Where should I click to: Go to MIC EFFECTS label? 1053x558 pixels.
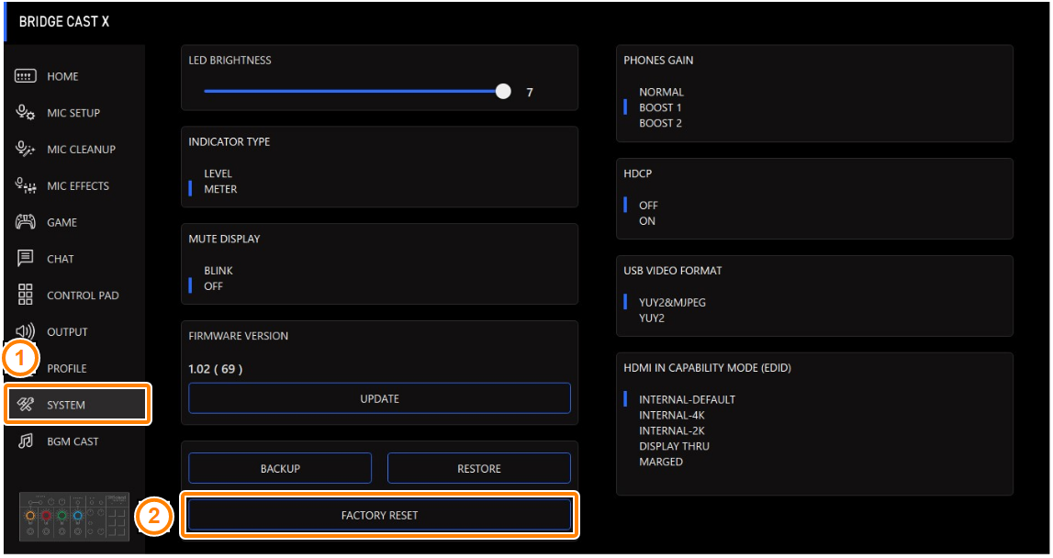click(x=78, y=186)
